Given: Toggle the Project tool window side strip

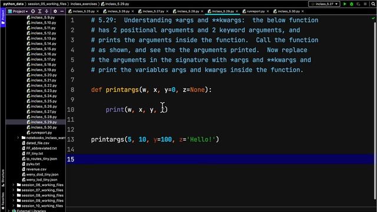Looking at the screenshot, I should coord(3,17).
